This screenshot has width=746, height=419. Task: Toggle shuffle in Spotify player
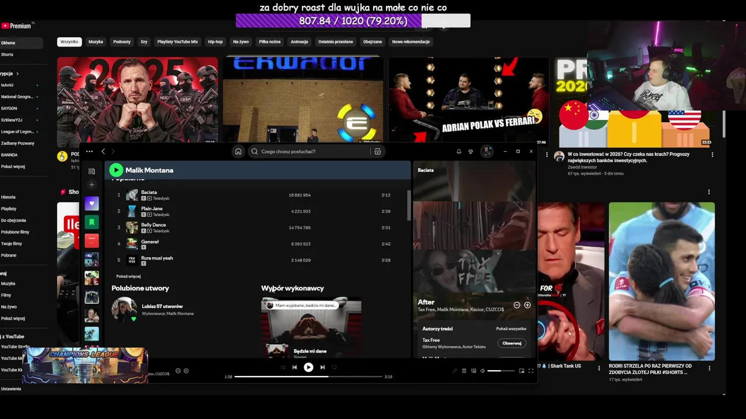pyautogui.click(x=283, y=367)
